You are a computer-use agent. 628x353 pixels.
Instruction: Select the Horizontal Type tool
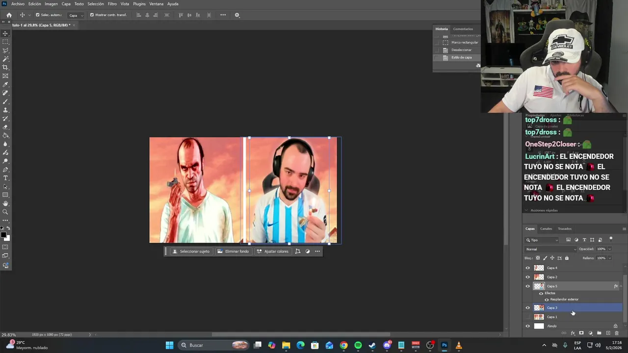(x=5, y=178)
